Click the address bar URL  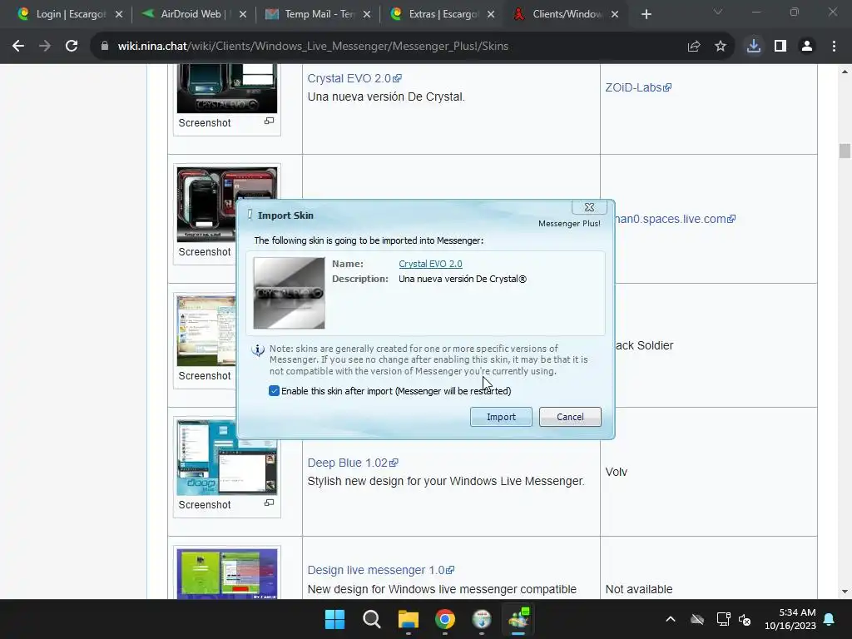[313, 47]
